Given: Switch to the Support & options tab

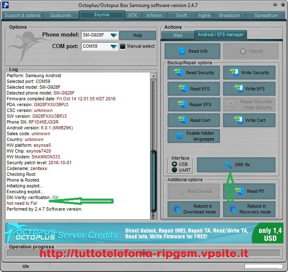Looking at the screenshot, I should (22, 15).
